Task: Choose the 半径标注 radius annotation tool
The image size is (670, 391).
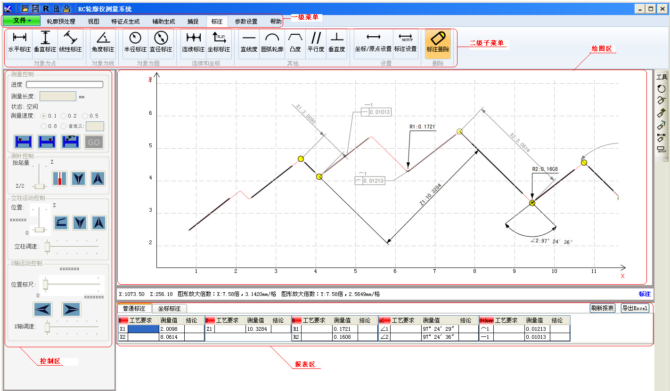Action: click(x=135, y=42)
